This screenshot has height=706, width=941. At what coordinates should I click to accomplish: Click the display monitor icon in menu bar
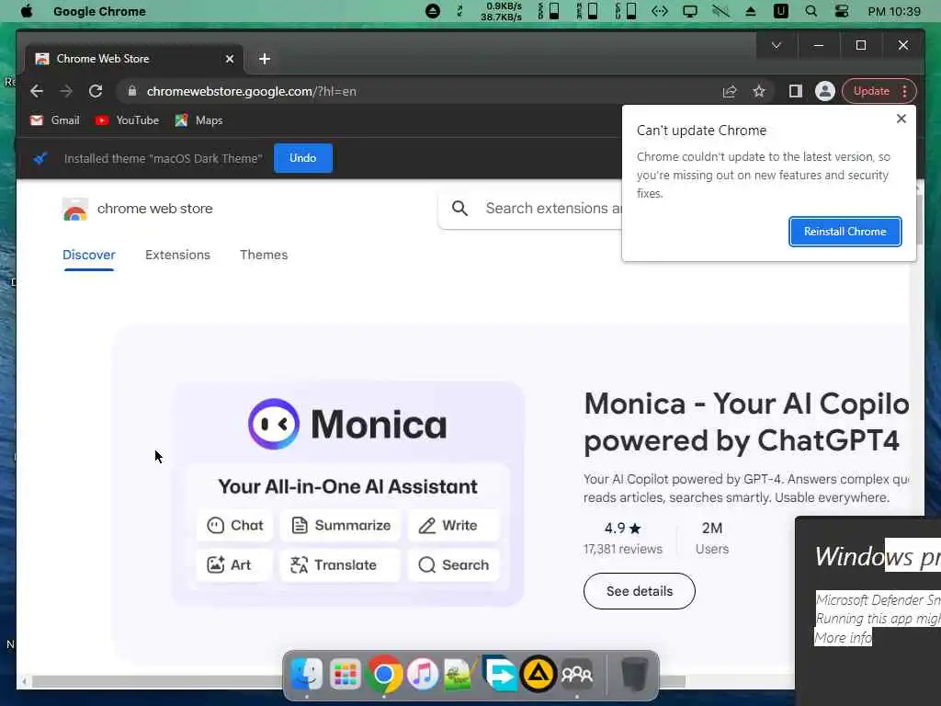690,11
